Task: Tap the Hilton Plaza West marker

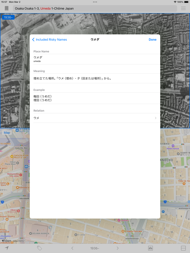Action: (17, 163)
